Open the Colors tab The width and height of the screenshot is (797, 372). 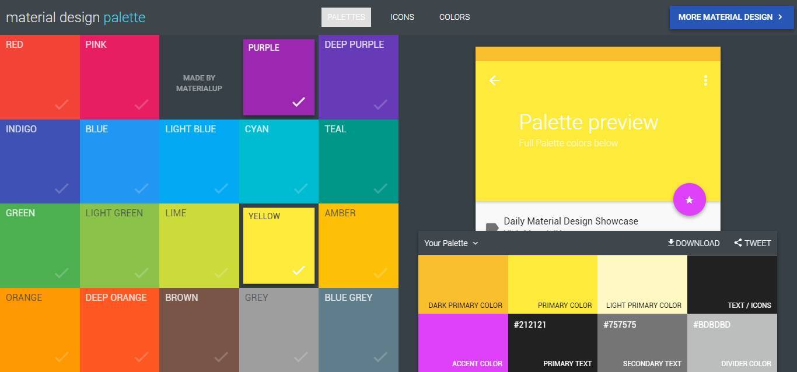tap(454, 17)
